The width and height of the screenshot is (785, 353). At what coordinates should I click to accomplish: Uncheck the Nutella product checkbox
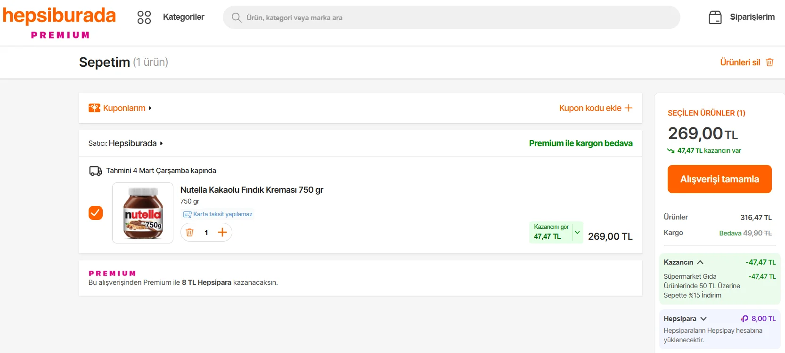coord(96,213)
